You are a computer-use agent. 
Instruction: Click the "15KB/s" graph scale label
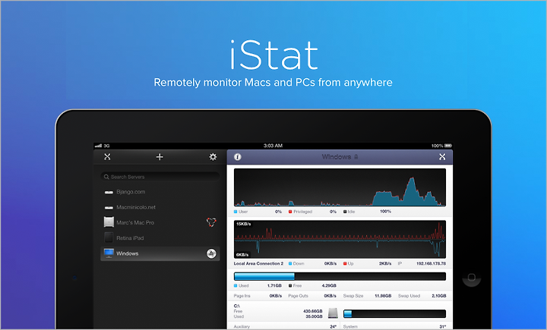[244, 224]
